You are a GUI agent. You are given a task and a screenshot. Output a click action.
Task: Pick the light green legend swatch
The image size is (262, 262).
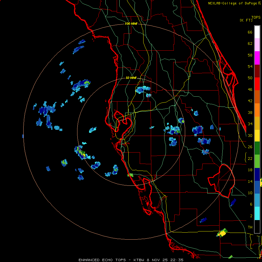[257, 161]
